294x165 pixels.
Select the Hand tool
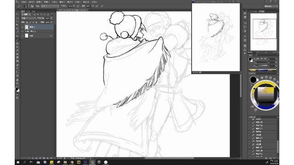coord(17,80)
